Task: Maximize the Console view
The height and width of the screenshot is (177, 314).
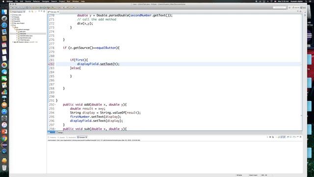Action: [x=301, y=137]
